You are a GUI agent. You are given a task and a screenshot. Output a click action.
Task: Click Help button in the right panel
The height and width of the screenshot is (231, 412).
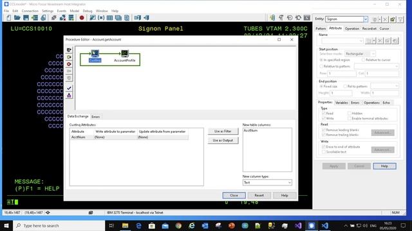[384, 166]
